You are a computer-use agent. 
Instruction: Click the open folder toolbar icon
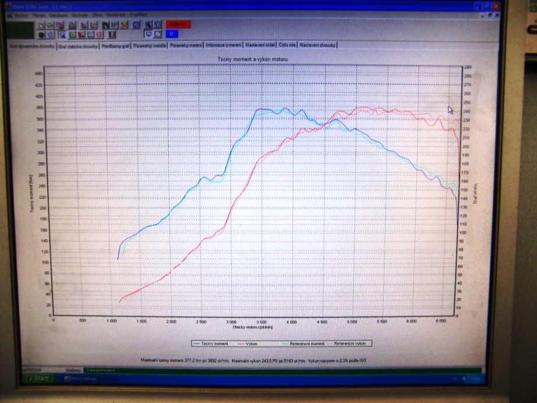click(x=50, y=25)
